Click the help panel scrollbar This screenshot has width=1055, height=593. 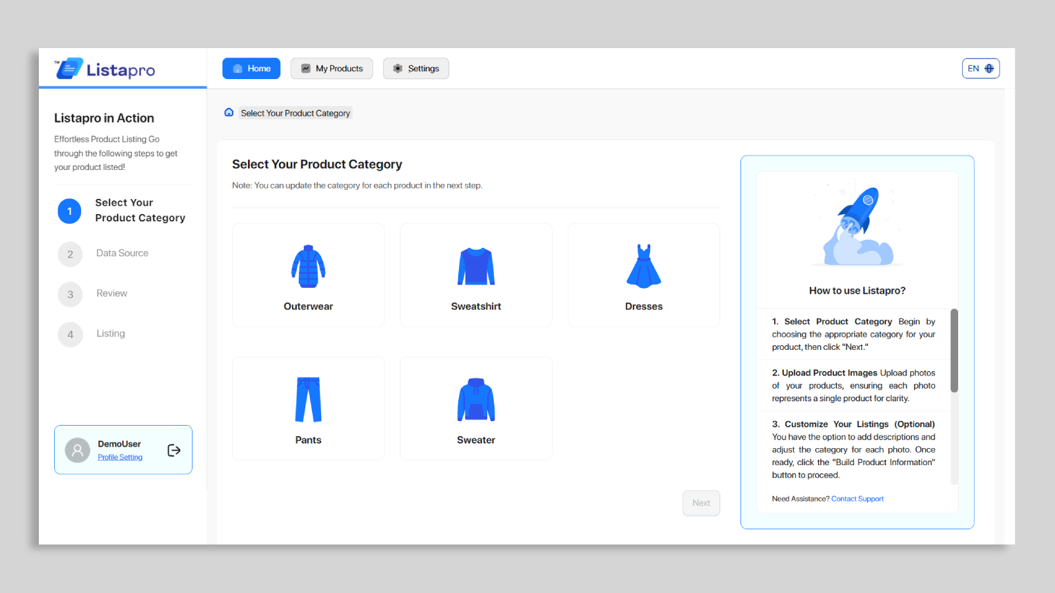953,351
